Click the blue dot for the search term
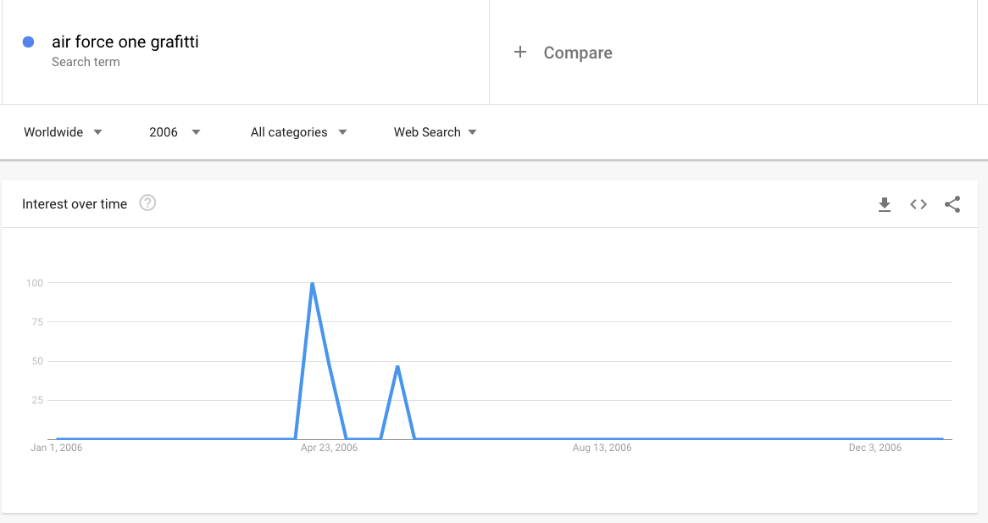 (28, 42)
